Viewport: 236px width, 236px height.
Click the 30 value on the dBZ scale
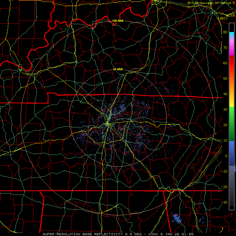point(225,109)
